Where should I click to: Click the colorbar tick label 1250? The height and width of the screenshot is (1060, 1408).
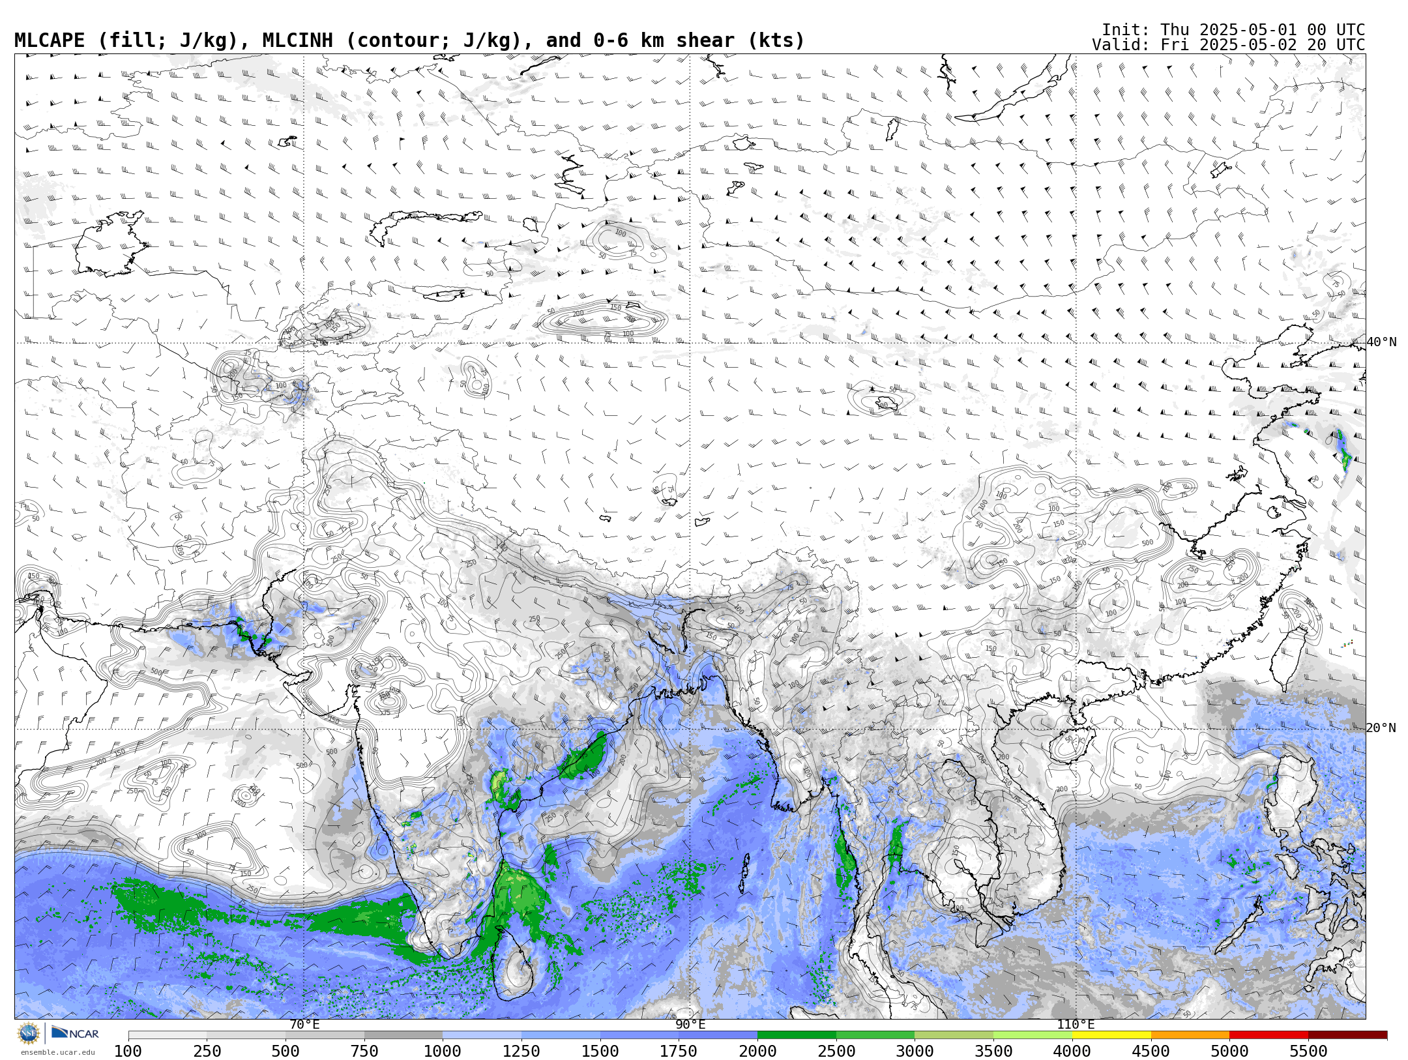[x=522, y=1051]
